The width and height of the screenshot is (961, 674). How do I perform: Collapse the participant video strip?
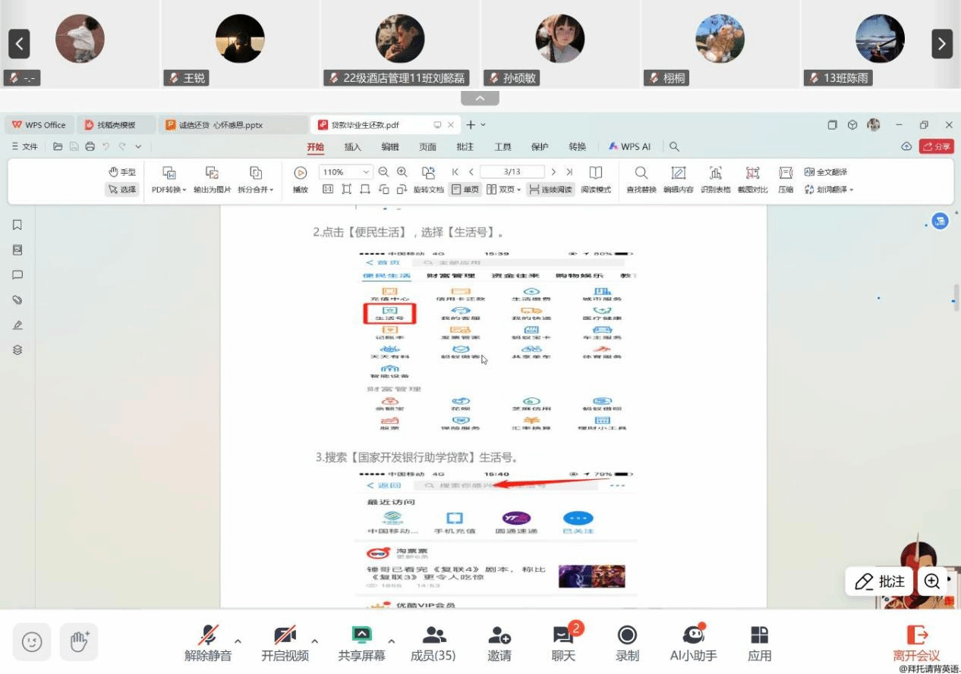click(480, 99)
